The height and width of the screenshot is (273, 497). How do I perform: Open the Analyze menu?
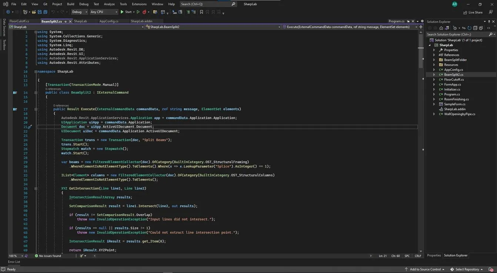click(109, 4)
